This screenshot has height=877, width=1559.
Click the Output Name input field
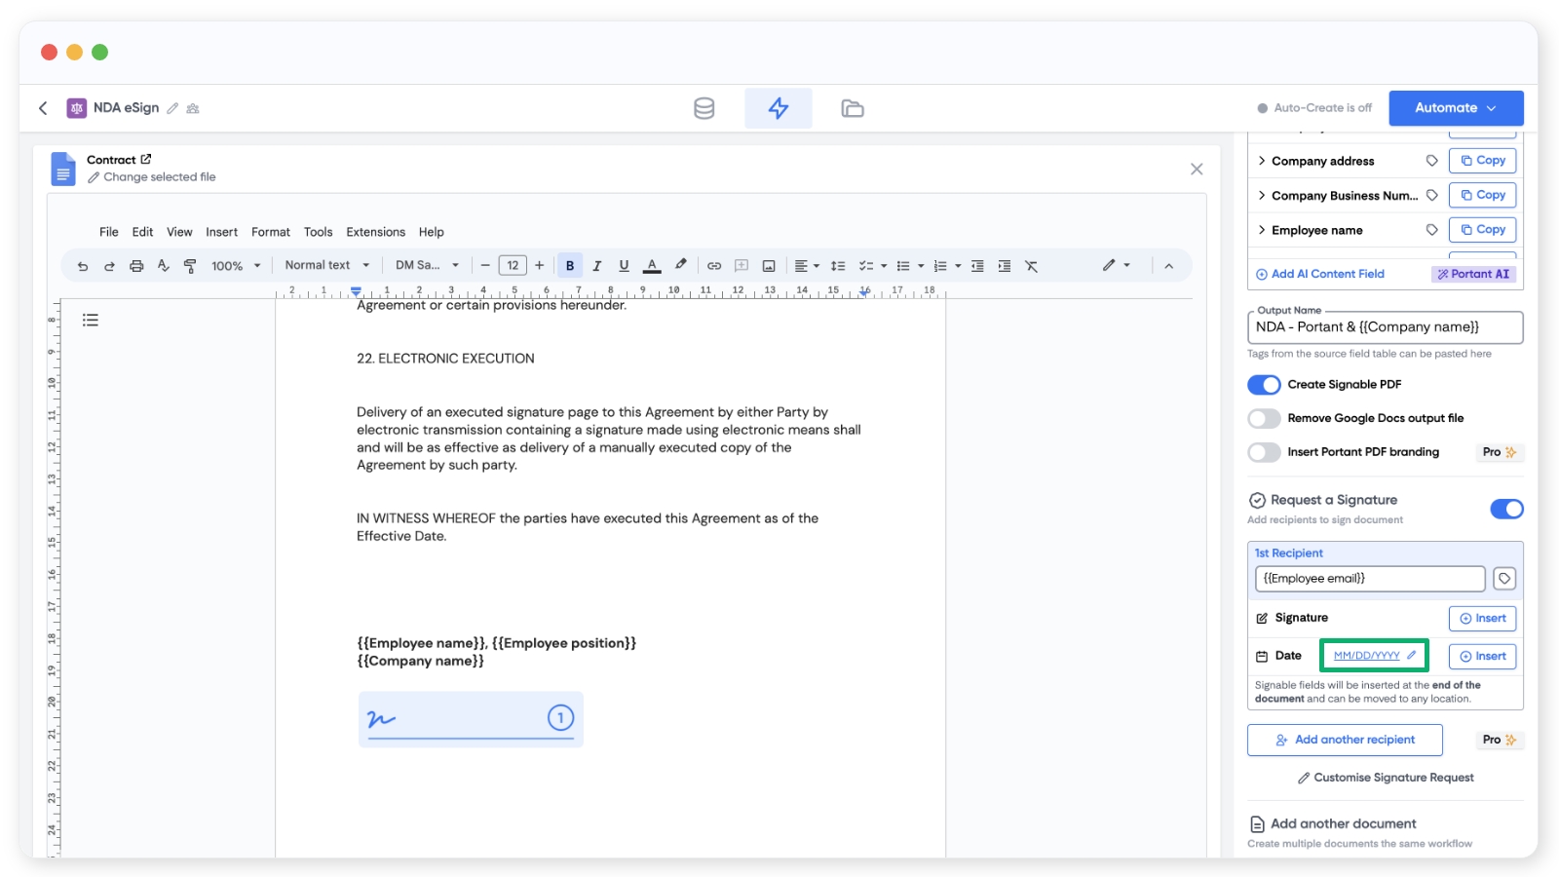(x=1384, y=327)
